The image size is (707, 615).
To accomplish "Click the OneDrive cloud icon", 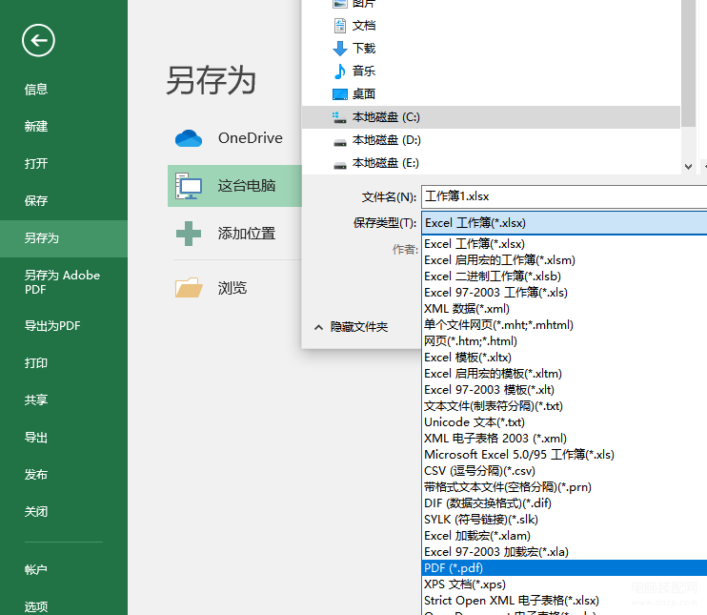I will [x=189, y=138].
